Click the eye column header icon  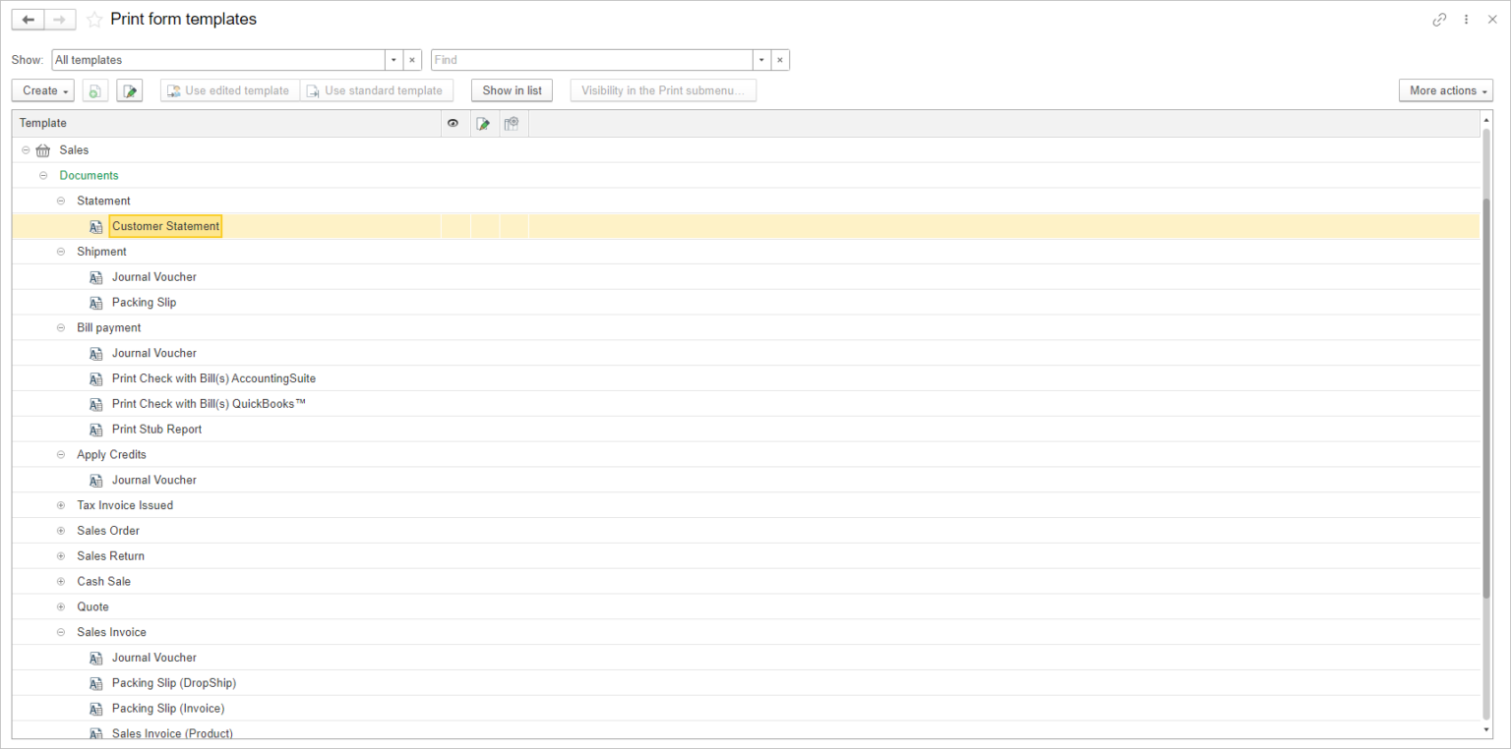[453, 123]
